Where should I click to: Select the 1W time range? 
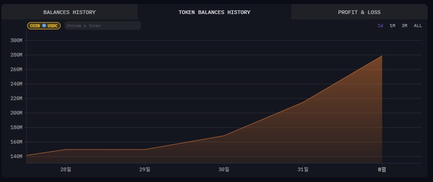[x=380, y=26]
